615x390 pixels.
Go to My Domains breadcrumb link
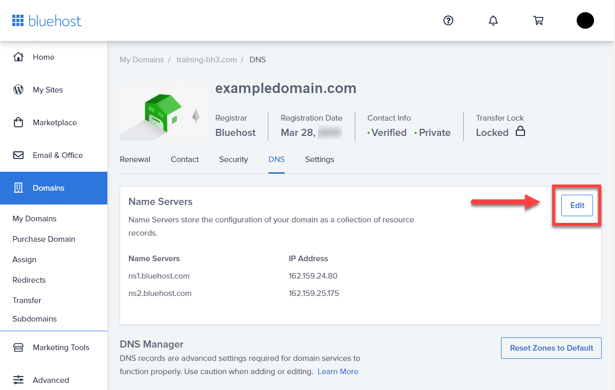click(142, 60)
